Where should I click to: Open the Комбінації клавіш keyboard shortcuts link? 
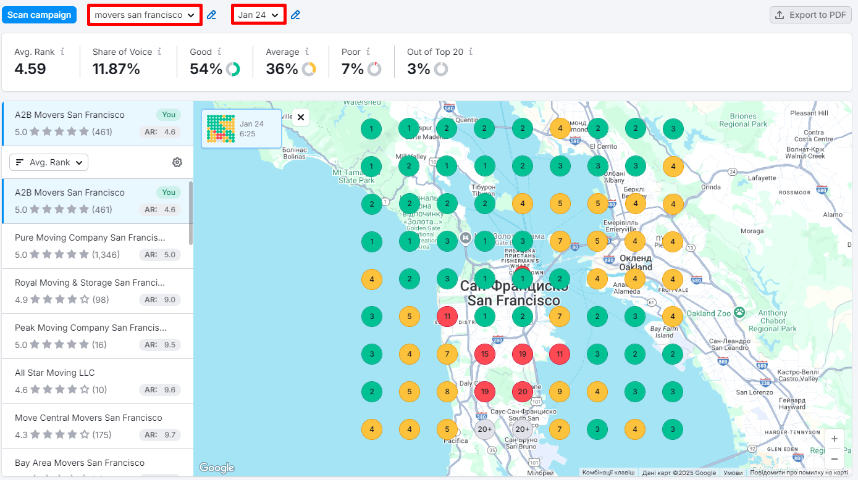click(x=608, y=473)
